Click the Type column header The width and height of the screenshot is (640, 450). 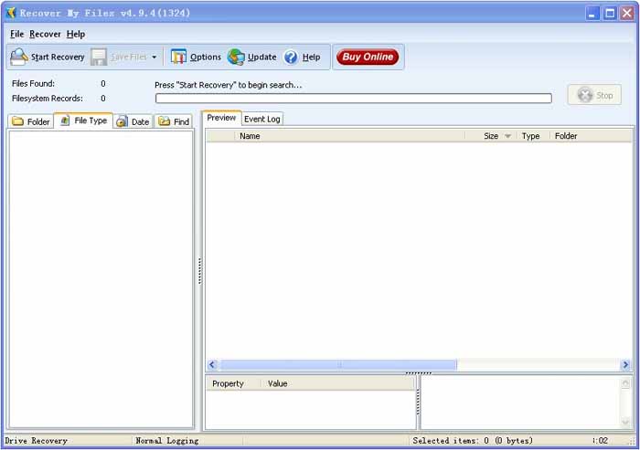(x=530, y=136)
